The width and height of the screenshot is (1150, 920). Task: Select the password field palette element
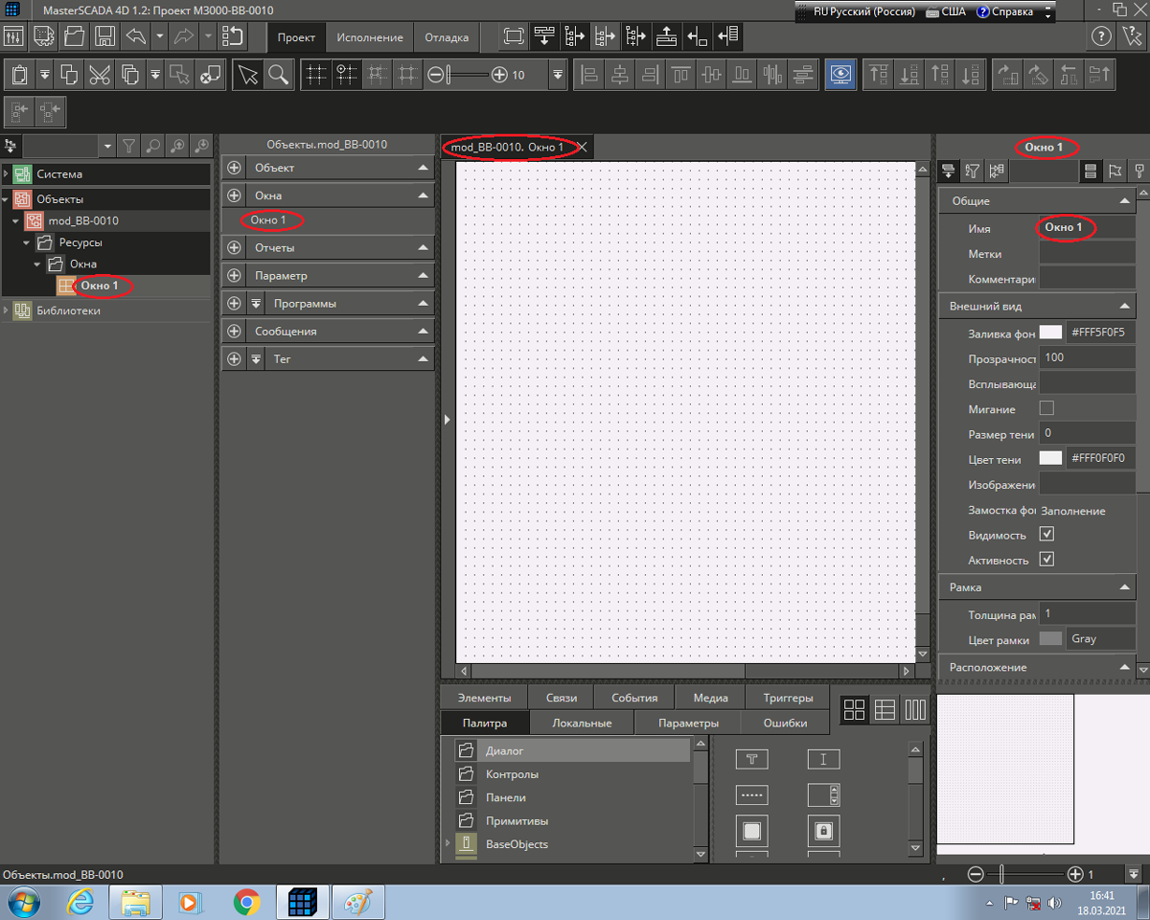(x=751, y=794)
